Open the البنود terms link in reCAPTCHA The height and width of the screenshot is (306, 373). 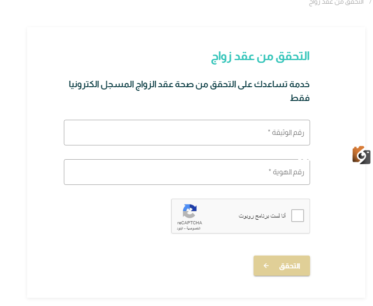(x=180, y=228)
